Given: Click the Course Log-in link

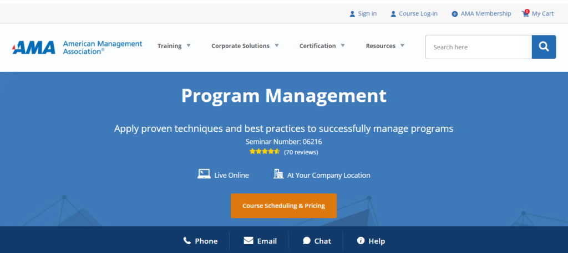Looking at the screenshot, I should tap(418, 14).
